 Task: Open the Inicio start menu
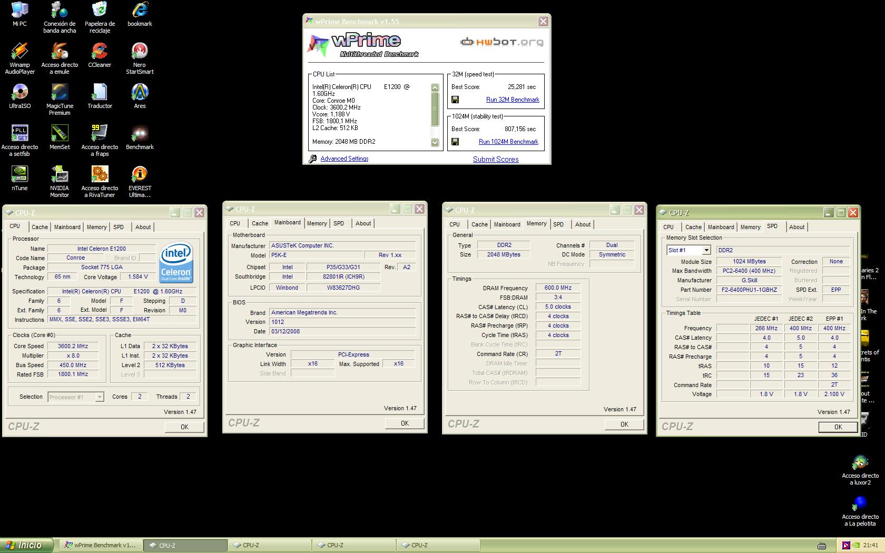click(x=26, y=545)
